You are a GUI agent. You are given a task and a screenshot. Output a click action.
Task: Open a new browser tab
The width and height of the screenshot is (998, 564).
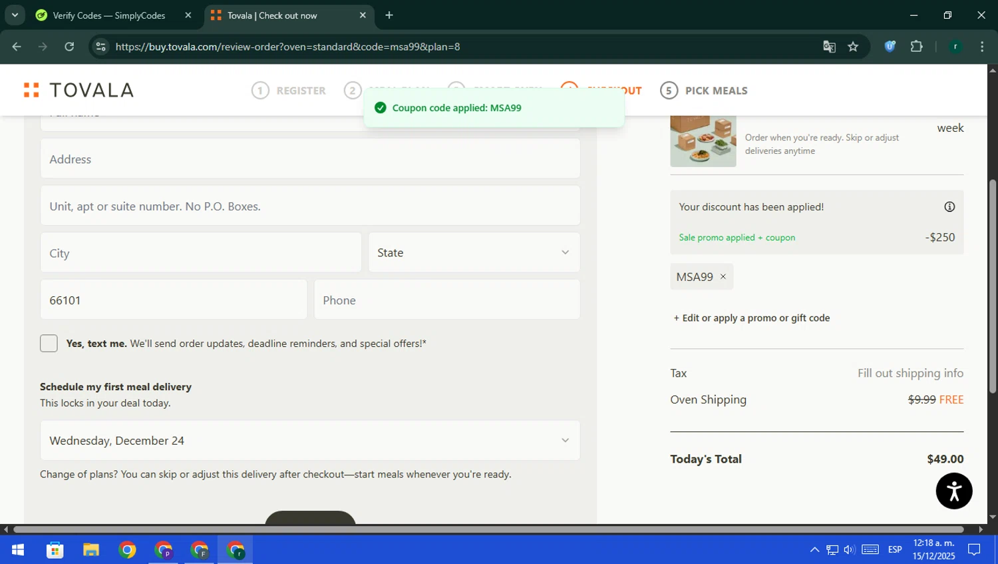[389, 15]
